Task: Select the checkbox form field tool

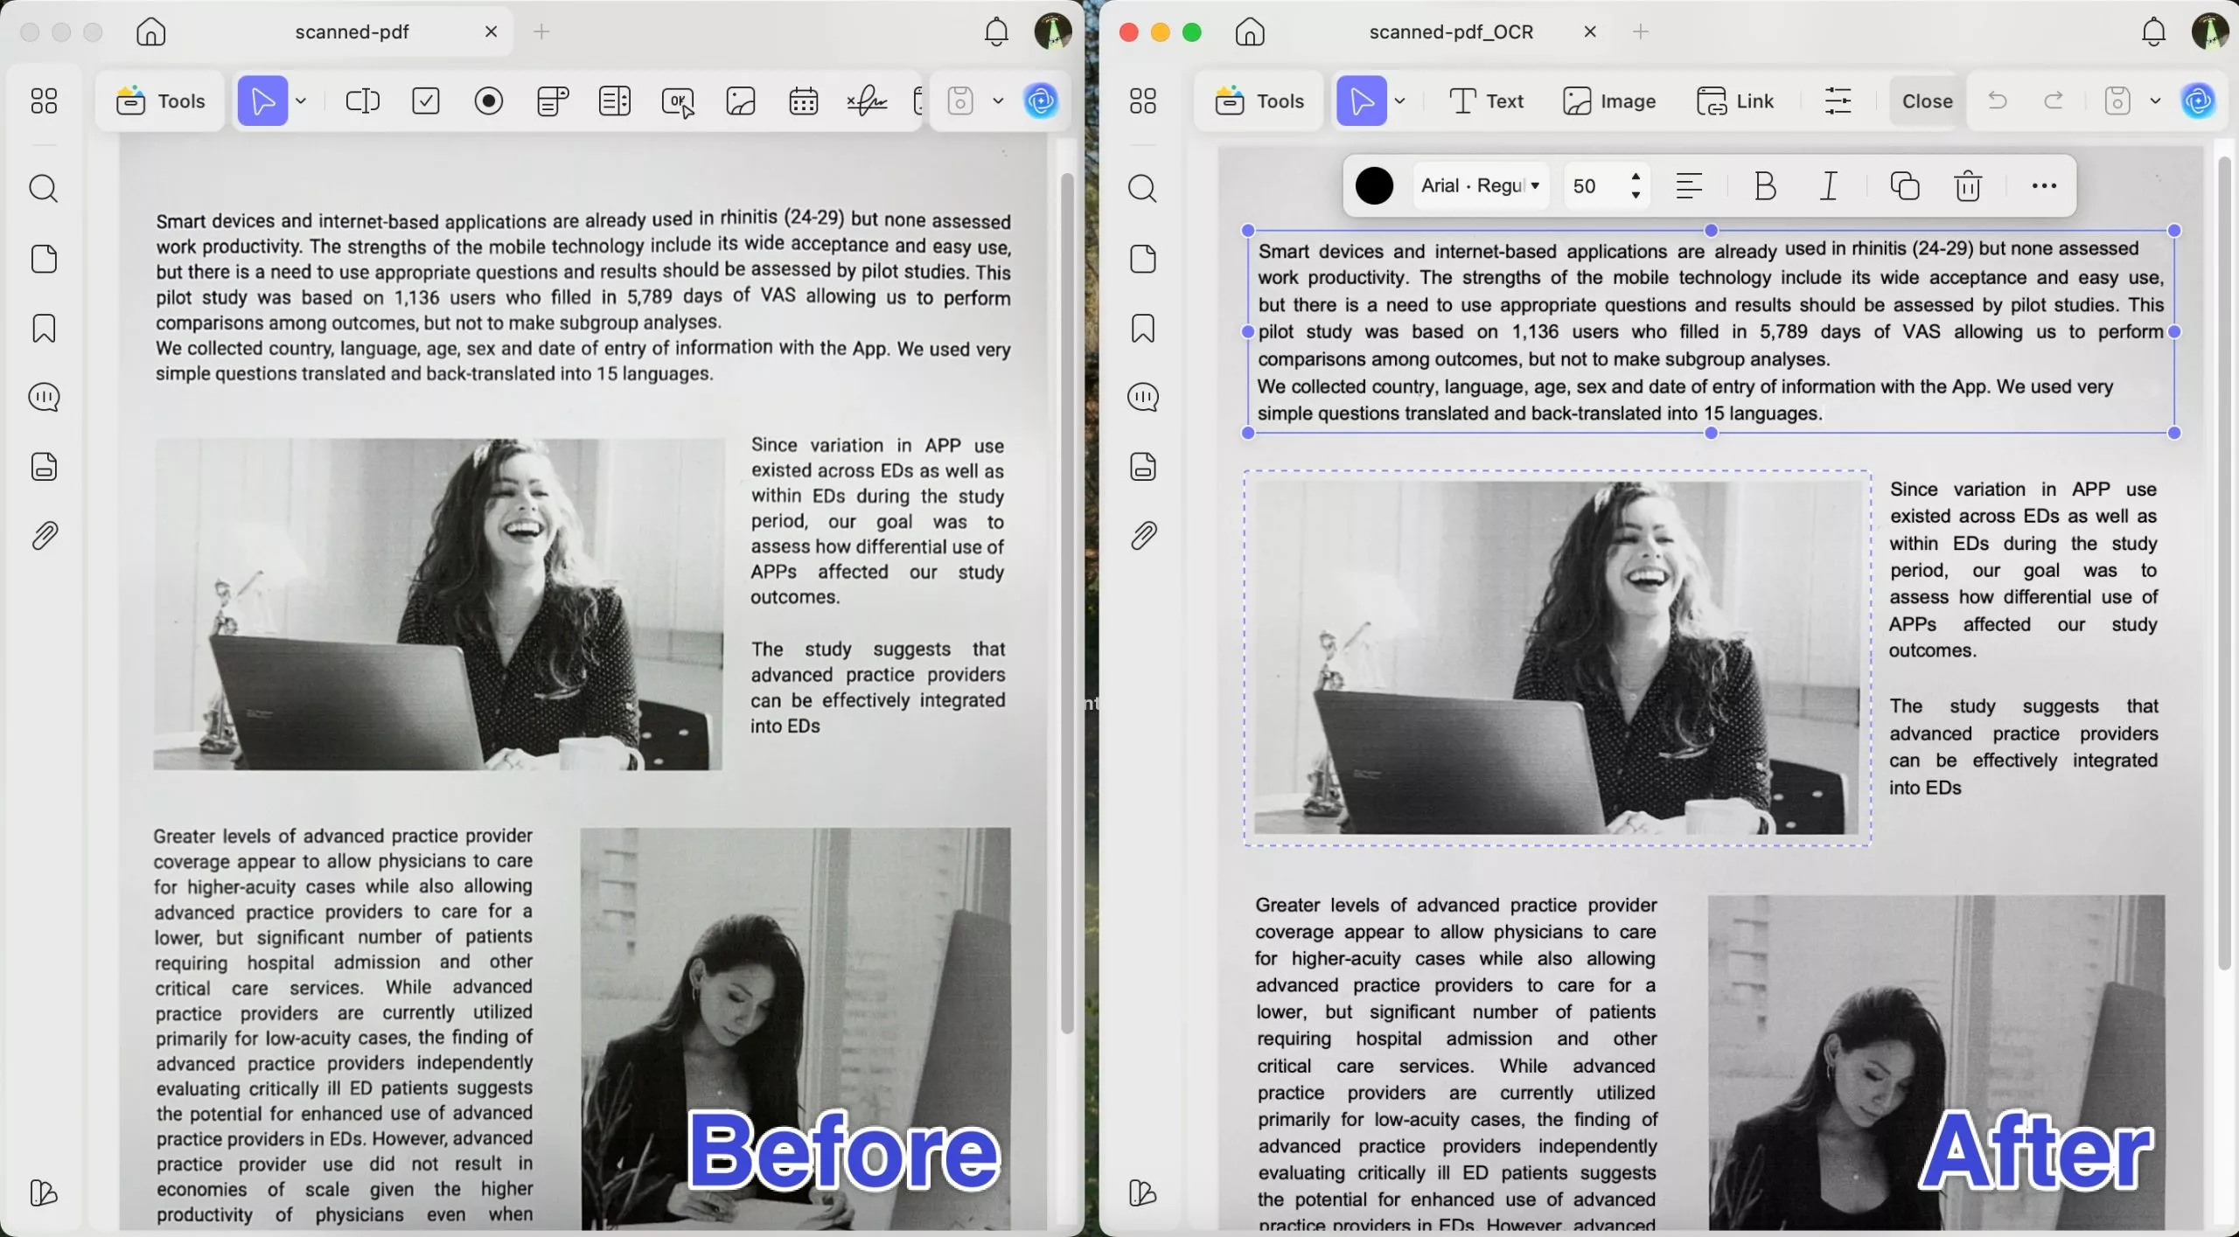Action: pyautogui.click(x=426, y=101)
